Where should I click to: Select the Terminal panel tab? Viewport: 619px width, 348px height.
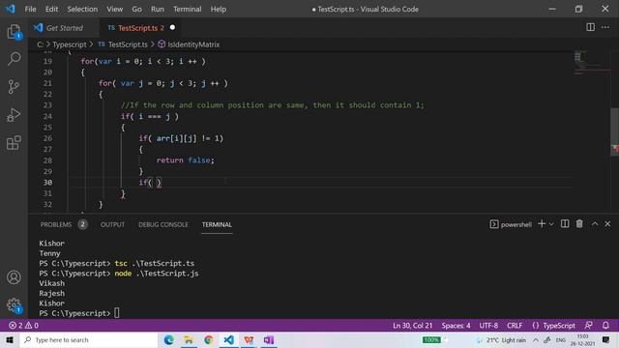[x=217, y=224]
